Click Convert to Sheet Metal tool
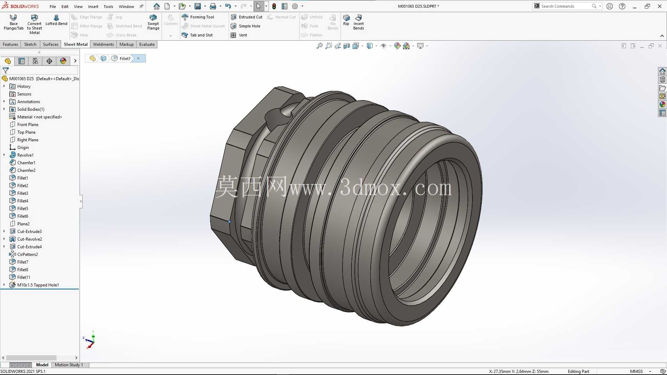Screen dimensions: 667x375 (34, 24)
